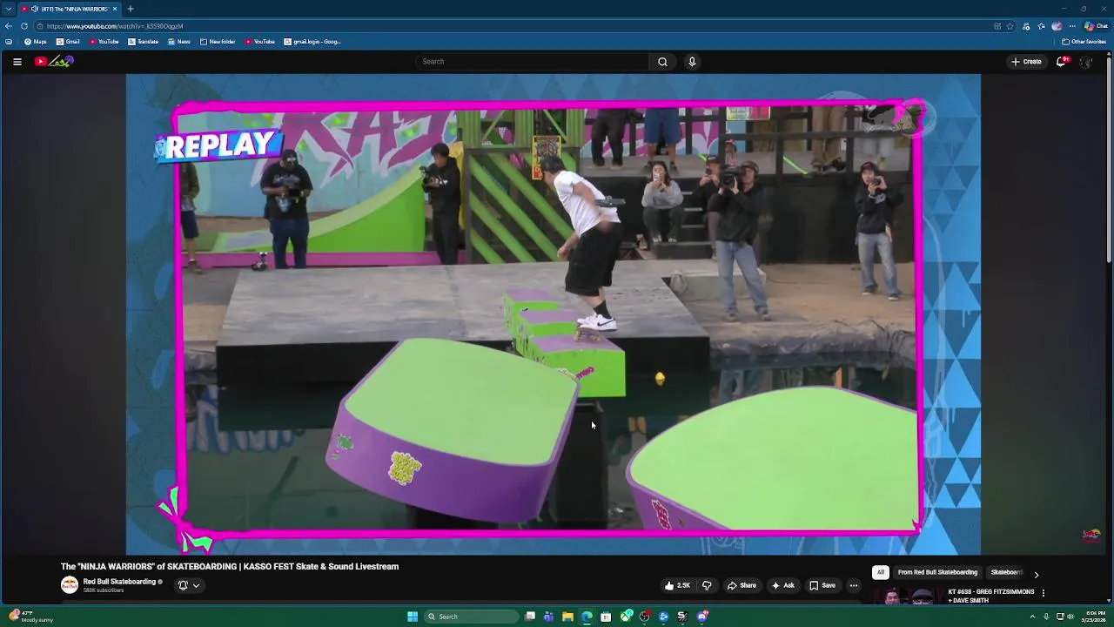Start voice search with microphone icon
The height and width of the screenshot is (627, 1114).
pyautogui.click(x=692, y=62)
